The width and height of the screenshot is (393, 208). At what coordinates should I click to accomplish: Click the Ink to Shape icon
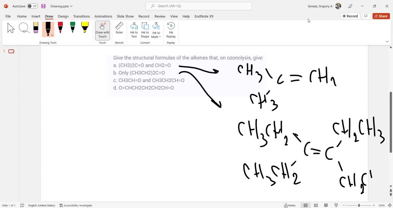pyautogui.click(x=145, y=30)
